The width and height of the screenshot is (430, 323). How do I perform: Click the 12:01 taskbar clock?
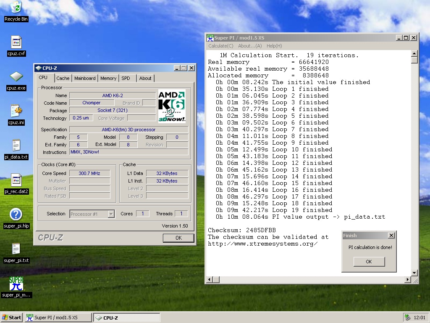coord(420,318)
